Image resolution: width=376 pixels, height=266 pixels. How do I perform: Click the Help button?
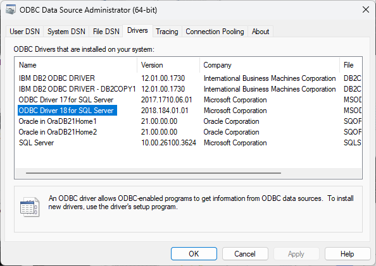pos(348,254)
